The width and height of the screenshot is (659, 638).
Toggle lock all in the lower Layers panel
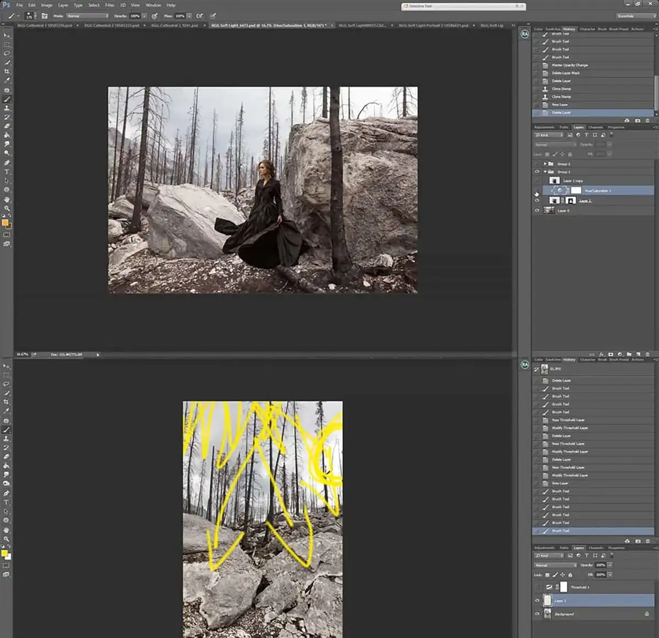(x=570, y=575)
